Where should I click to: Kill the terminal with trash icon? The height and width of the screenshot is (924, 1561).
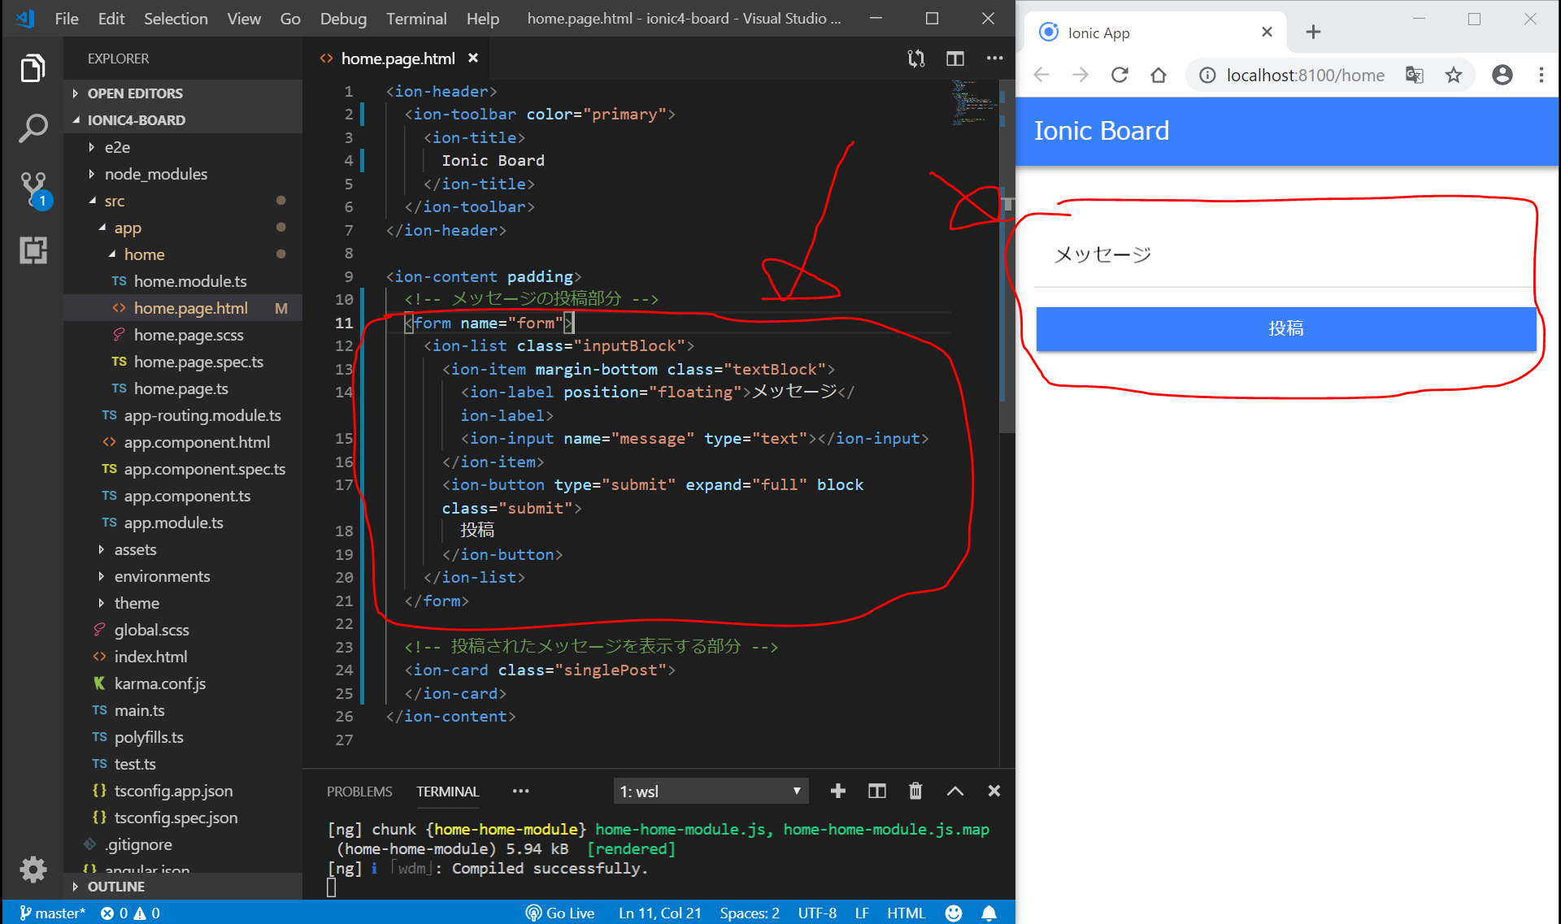tap(915, 791)
